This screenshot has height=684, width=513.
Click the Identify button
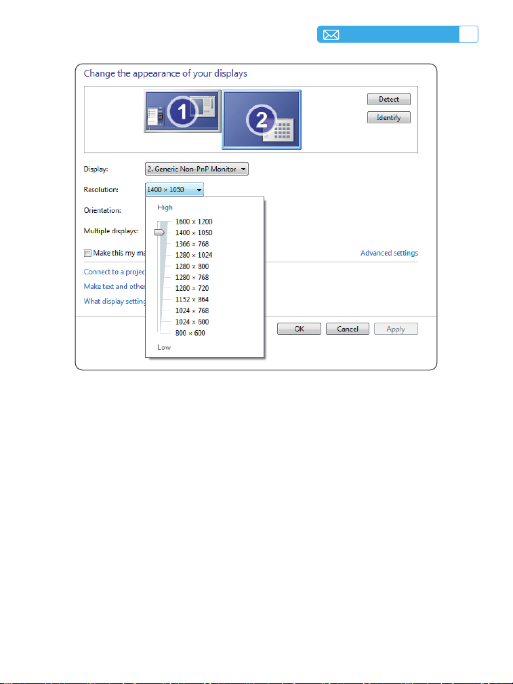(389, 117)
